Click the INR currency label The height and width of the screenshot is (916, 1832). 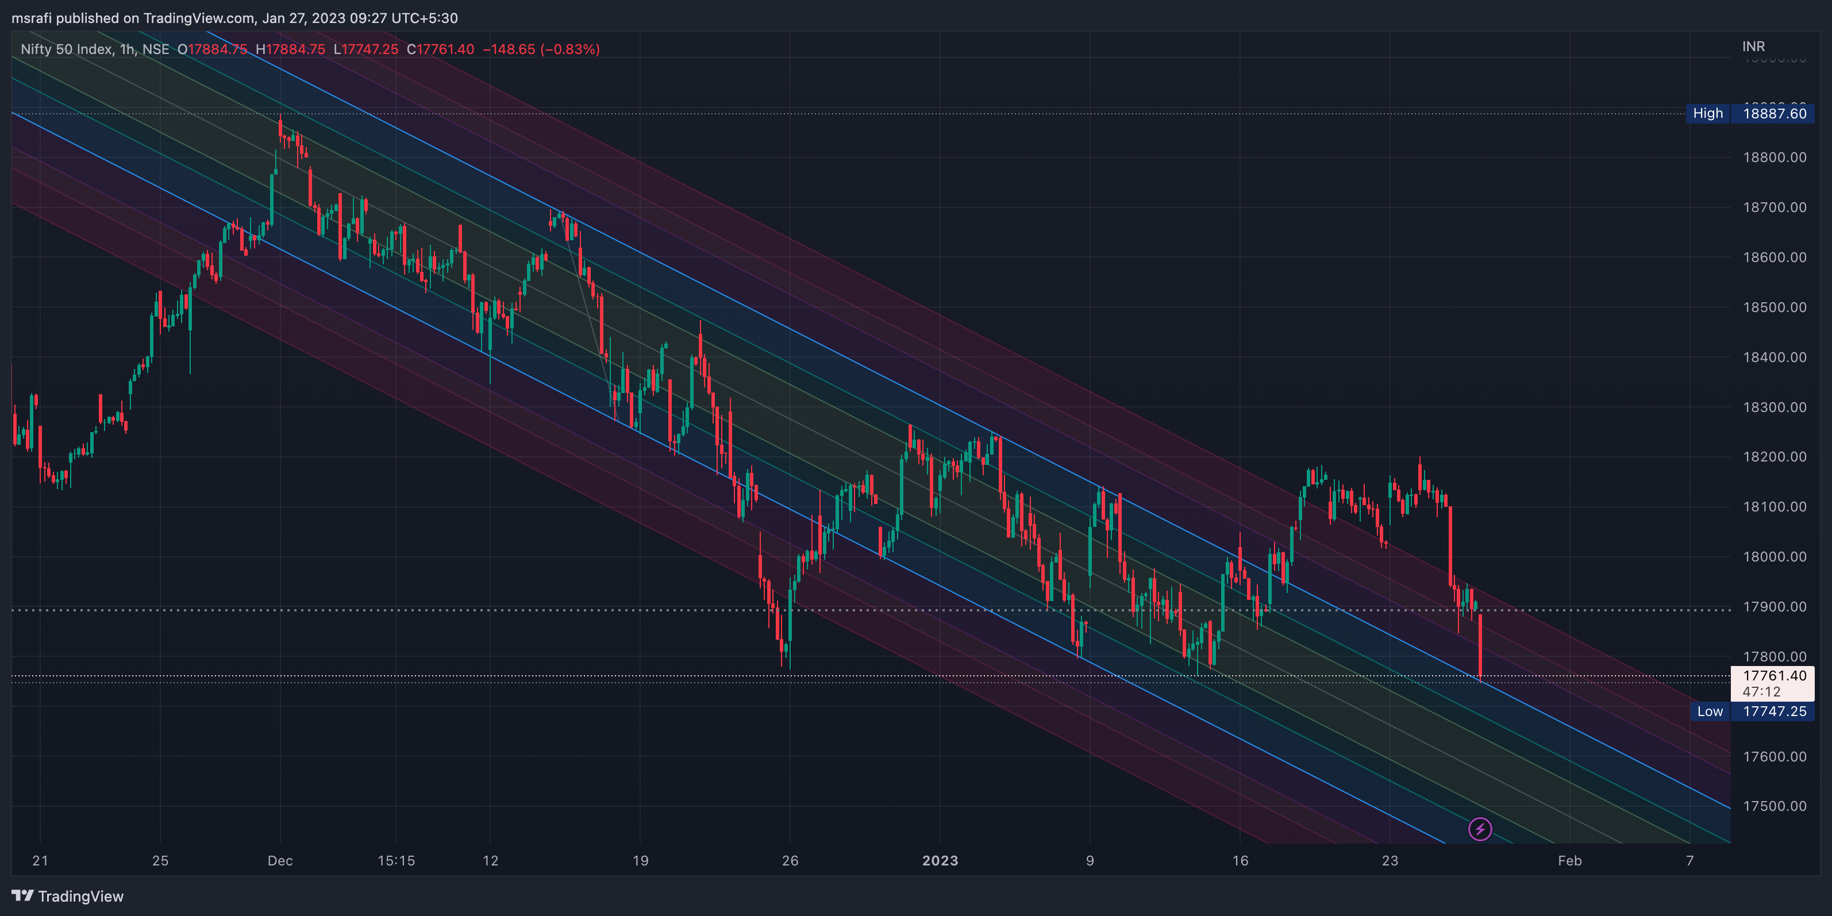point(1753,46)
